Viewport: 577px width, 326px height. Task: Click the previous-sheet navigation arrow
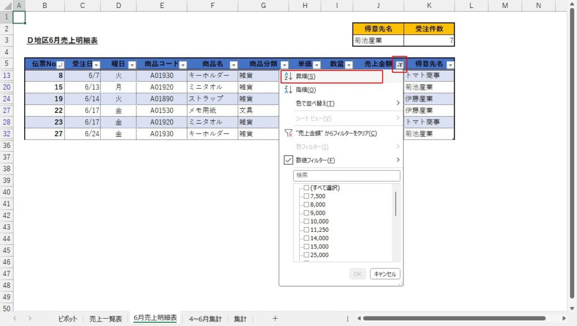pyautogui.click(x=15, y=319)
